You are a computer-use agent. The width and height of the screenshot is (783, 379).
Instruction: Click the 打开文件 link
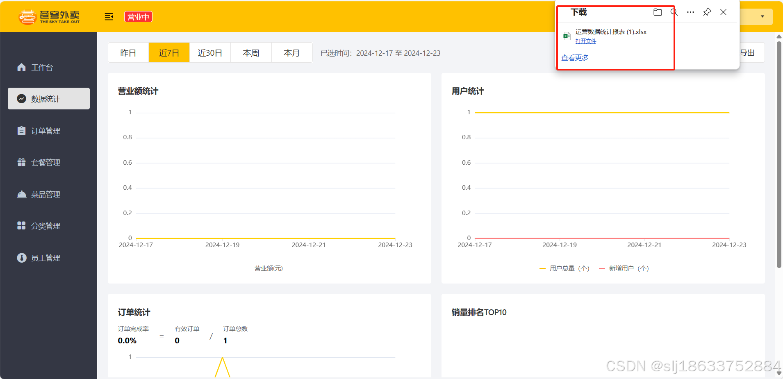(586, 41)
